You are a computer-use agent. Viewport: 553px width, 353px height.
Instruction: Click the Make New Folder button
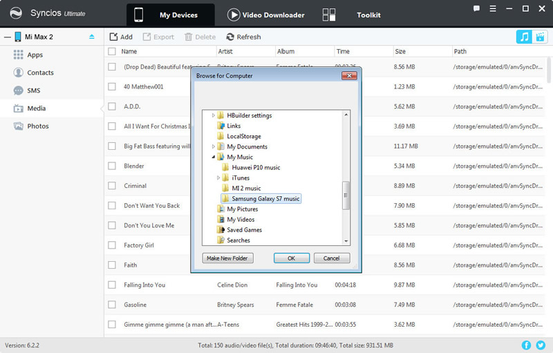228,258
